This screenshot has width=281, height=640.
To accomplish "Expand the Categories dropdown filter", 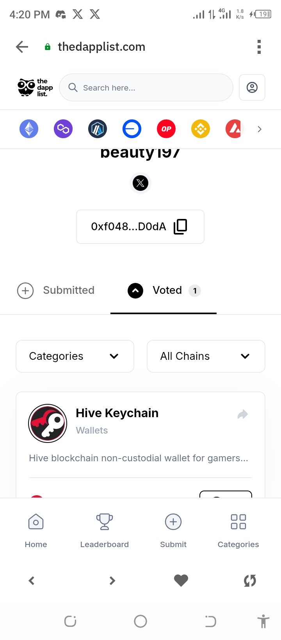I will 75,356.
